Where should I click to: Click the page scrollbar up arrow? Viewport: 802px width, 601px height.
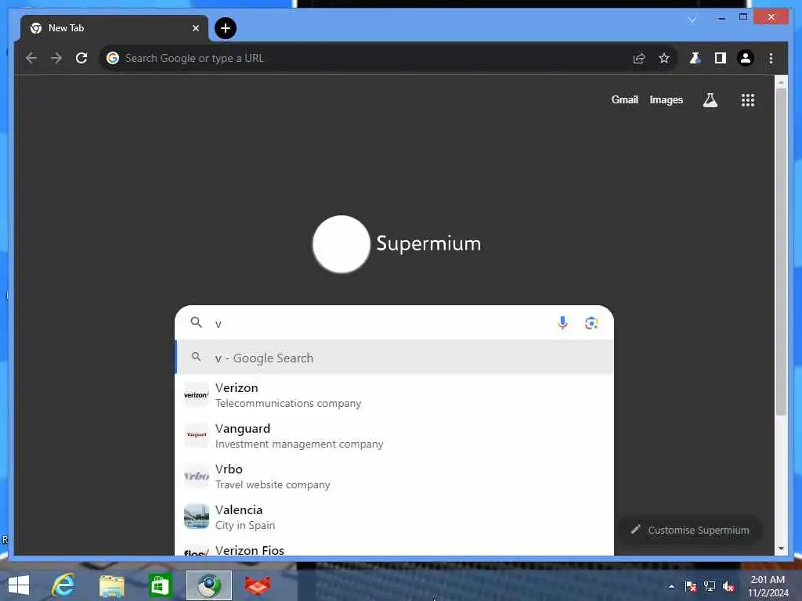click(x=781, y=81)
